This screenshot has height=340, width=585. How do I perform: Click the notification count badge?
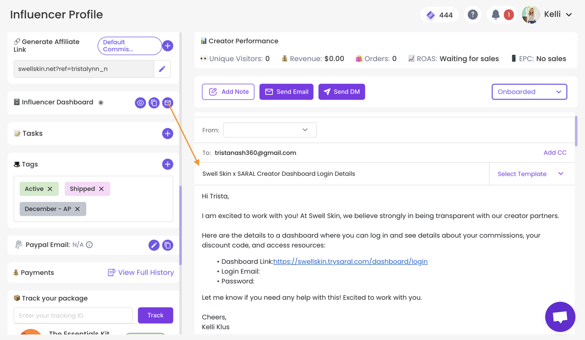coord(509,15)
